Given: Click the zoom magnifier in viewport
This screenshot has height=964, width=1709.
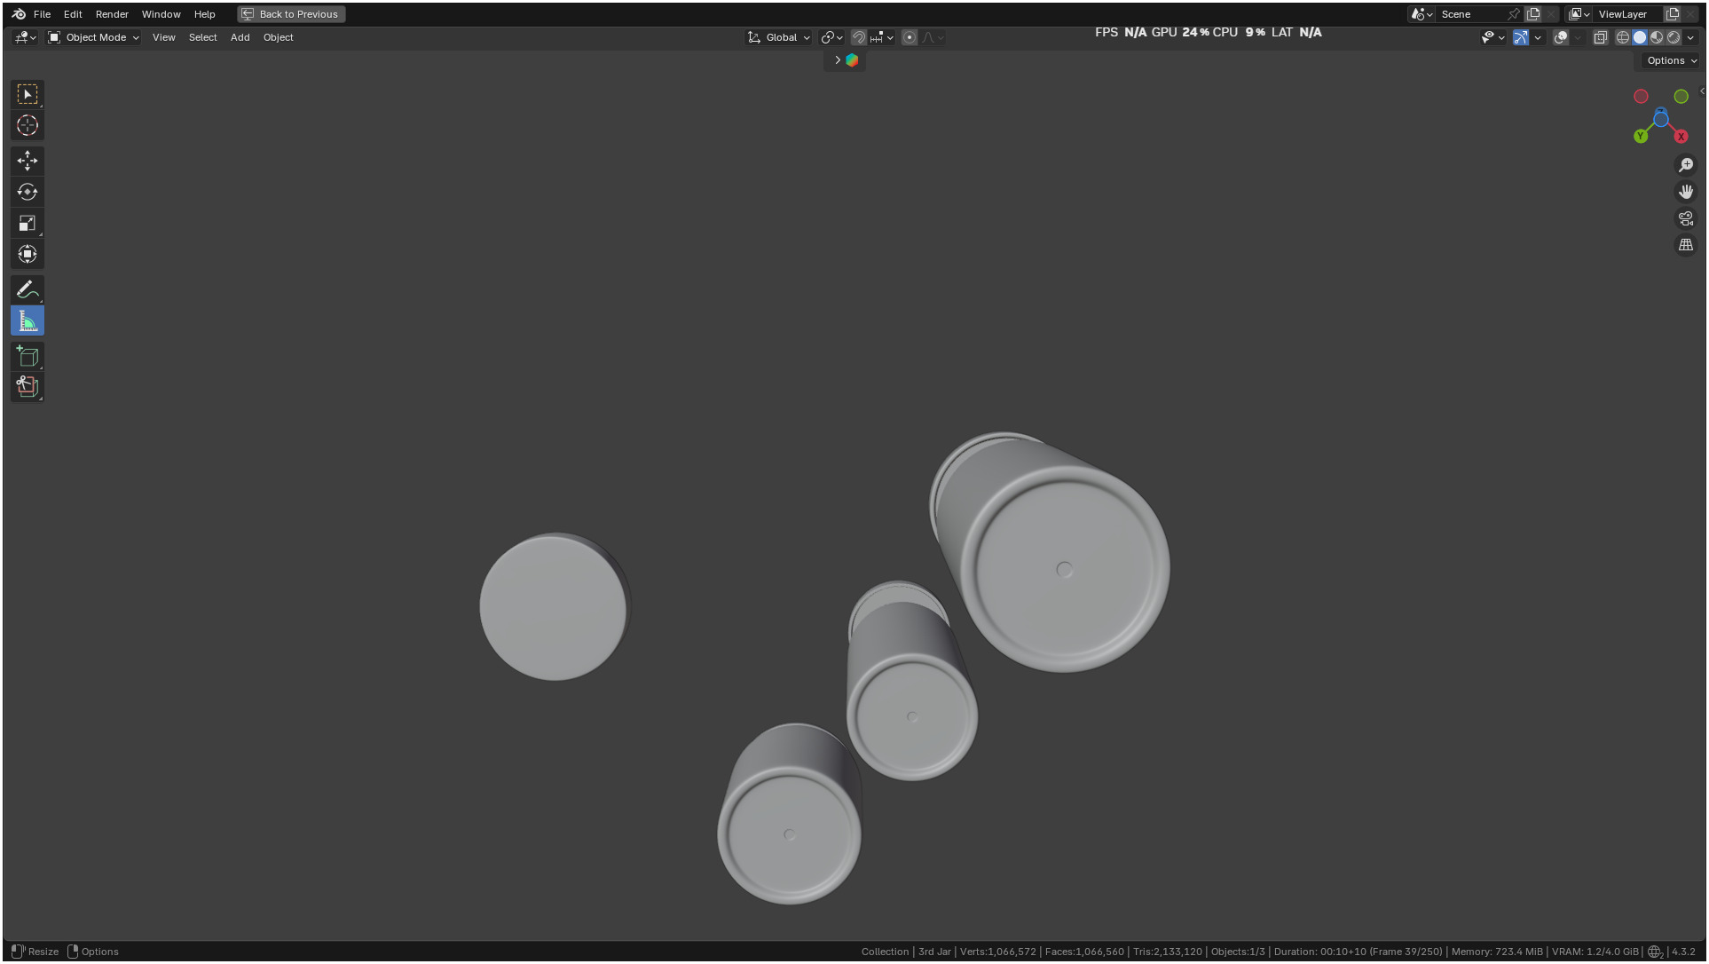Looking at the screenshot, I should (x=1685, y=165).
